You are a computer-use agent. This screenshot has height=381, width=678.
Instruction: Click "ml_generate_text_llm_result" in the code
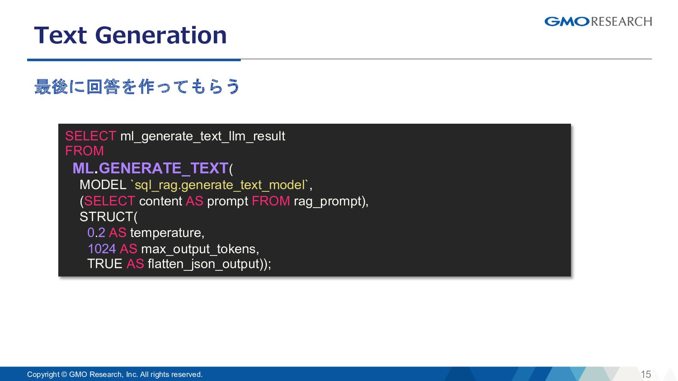point(202,136)
